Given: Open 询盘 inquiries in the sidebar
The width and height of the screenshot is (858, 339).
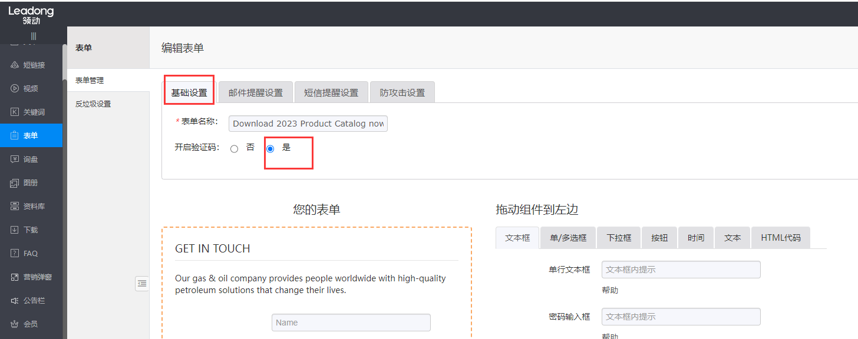Looking at the screenshot, I should click(x=30, y=159).
